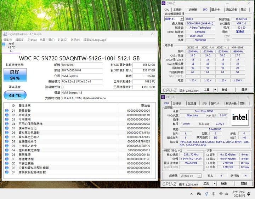This screenshot has height=199, width=255.
Task: Open the 編輯(E) menu in CrystalDiskInfo
Action: point(20,40)
